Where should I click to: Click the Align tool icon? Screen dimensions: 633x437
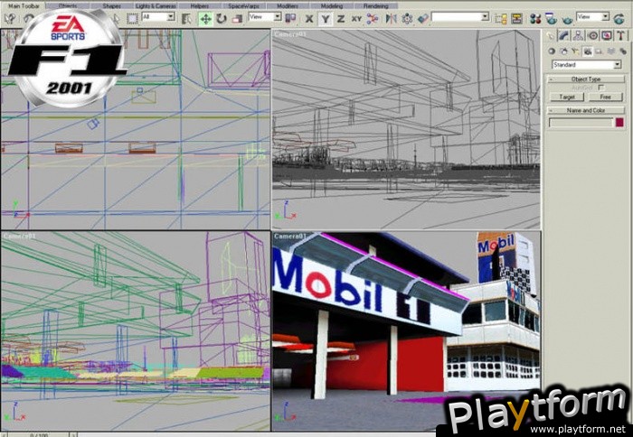pos(422,19)
